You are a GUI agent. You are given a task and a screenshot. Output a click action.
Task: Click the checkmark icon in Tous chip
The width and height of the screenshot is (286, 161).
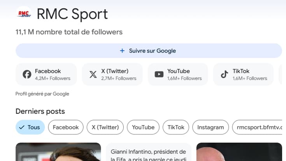(x=21, y=127)
